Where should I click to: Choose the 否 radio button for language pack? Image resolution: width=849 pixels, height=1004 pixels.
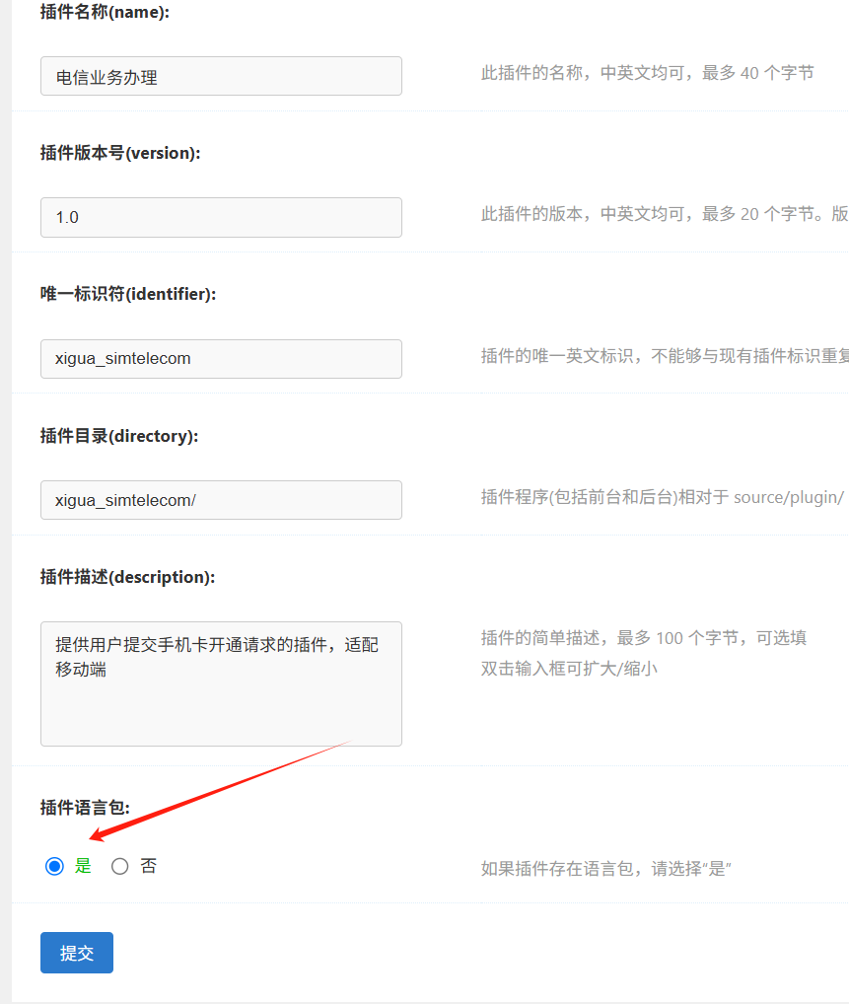tap(120, 867)
